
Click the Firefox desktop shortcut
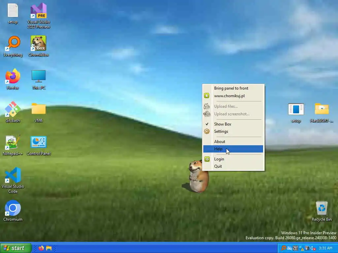point(13,79)
